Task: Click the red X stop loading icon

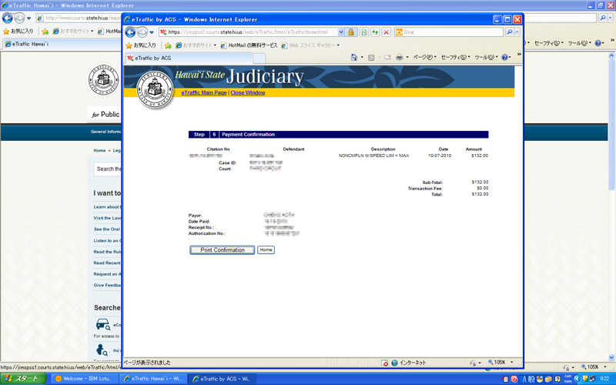Action: coord(387,32)
